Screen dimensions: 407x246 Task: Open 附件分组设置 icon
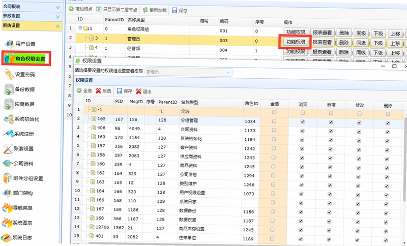7,178
